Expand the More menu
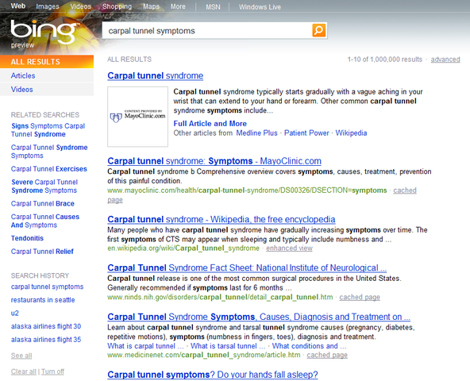470x381 pixels. 178,6
